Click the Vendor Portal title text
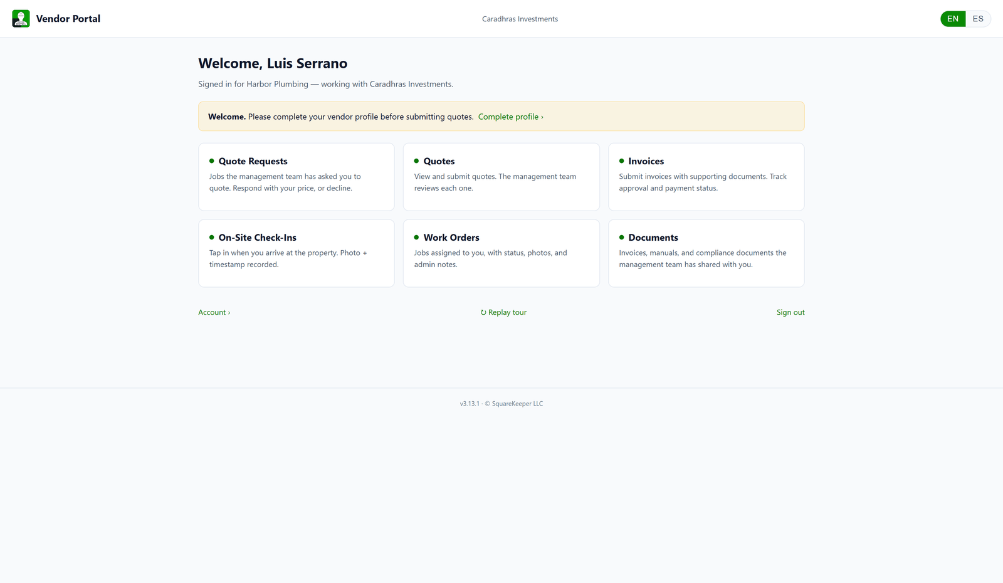Image resolution: width=1003 pixels, height=583 pixels. [68, 19]
